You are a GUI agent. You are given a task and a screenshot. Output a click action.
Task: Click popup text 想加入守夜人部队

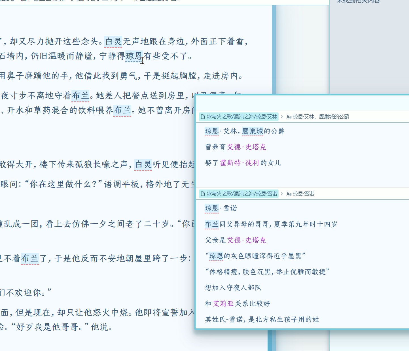click(233, 288)
